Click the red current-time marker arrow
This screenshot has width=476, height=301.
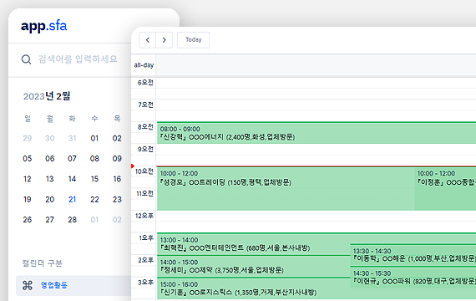point(133,166)
